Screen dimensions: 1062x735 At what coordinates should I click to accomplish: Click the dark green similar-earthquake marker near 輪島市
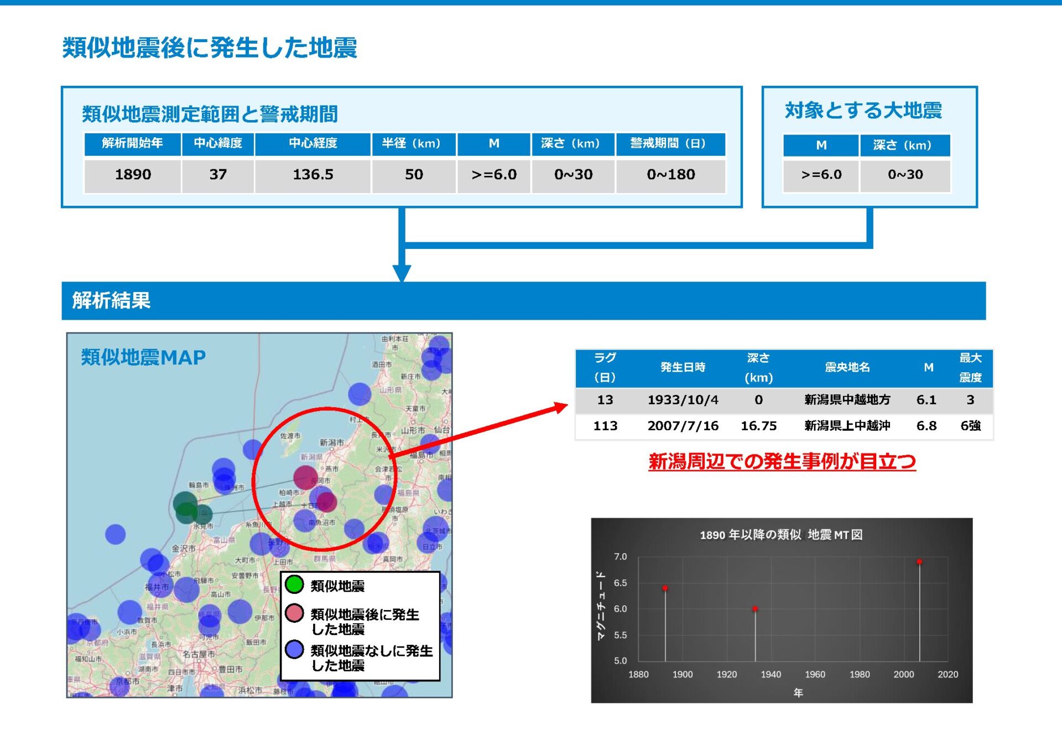[186, 503]
